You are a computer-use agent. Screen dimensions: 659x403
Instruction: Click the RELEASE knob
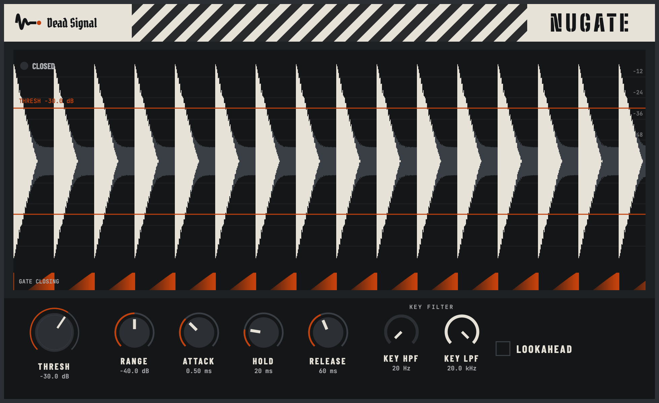[x=328, y=332]
